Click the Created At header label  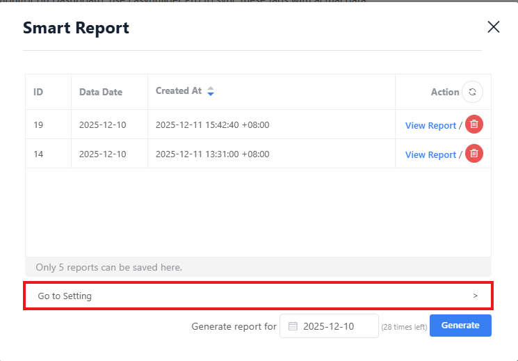[x=179, y=91]
